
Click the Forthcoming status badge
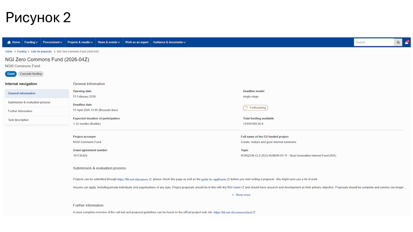tap(255, 108)
